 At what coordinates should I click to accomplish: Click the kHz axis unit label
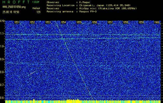click(x=2, y=21)
